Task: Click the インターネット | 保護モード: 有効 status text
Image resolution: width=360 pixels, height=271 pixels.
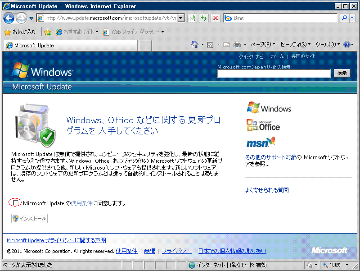Action: point(232,265)
